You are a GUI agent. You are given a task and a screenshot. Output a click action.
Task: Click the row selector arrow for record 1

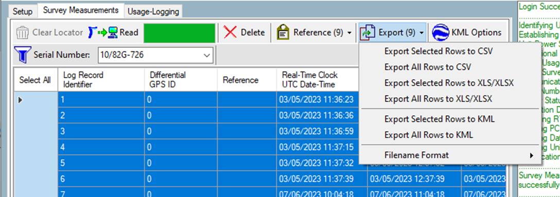tap(21, 100)
